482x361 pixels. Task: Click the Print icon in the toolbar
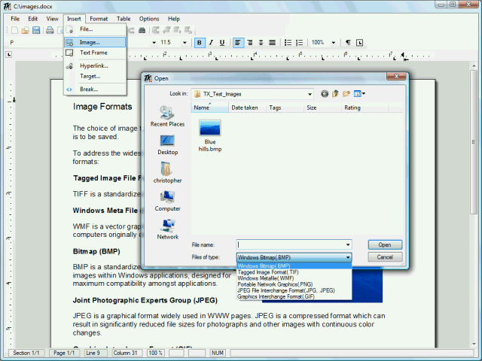[x=50, y=30]
